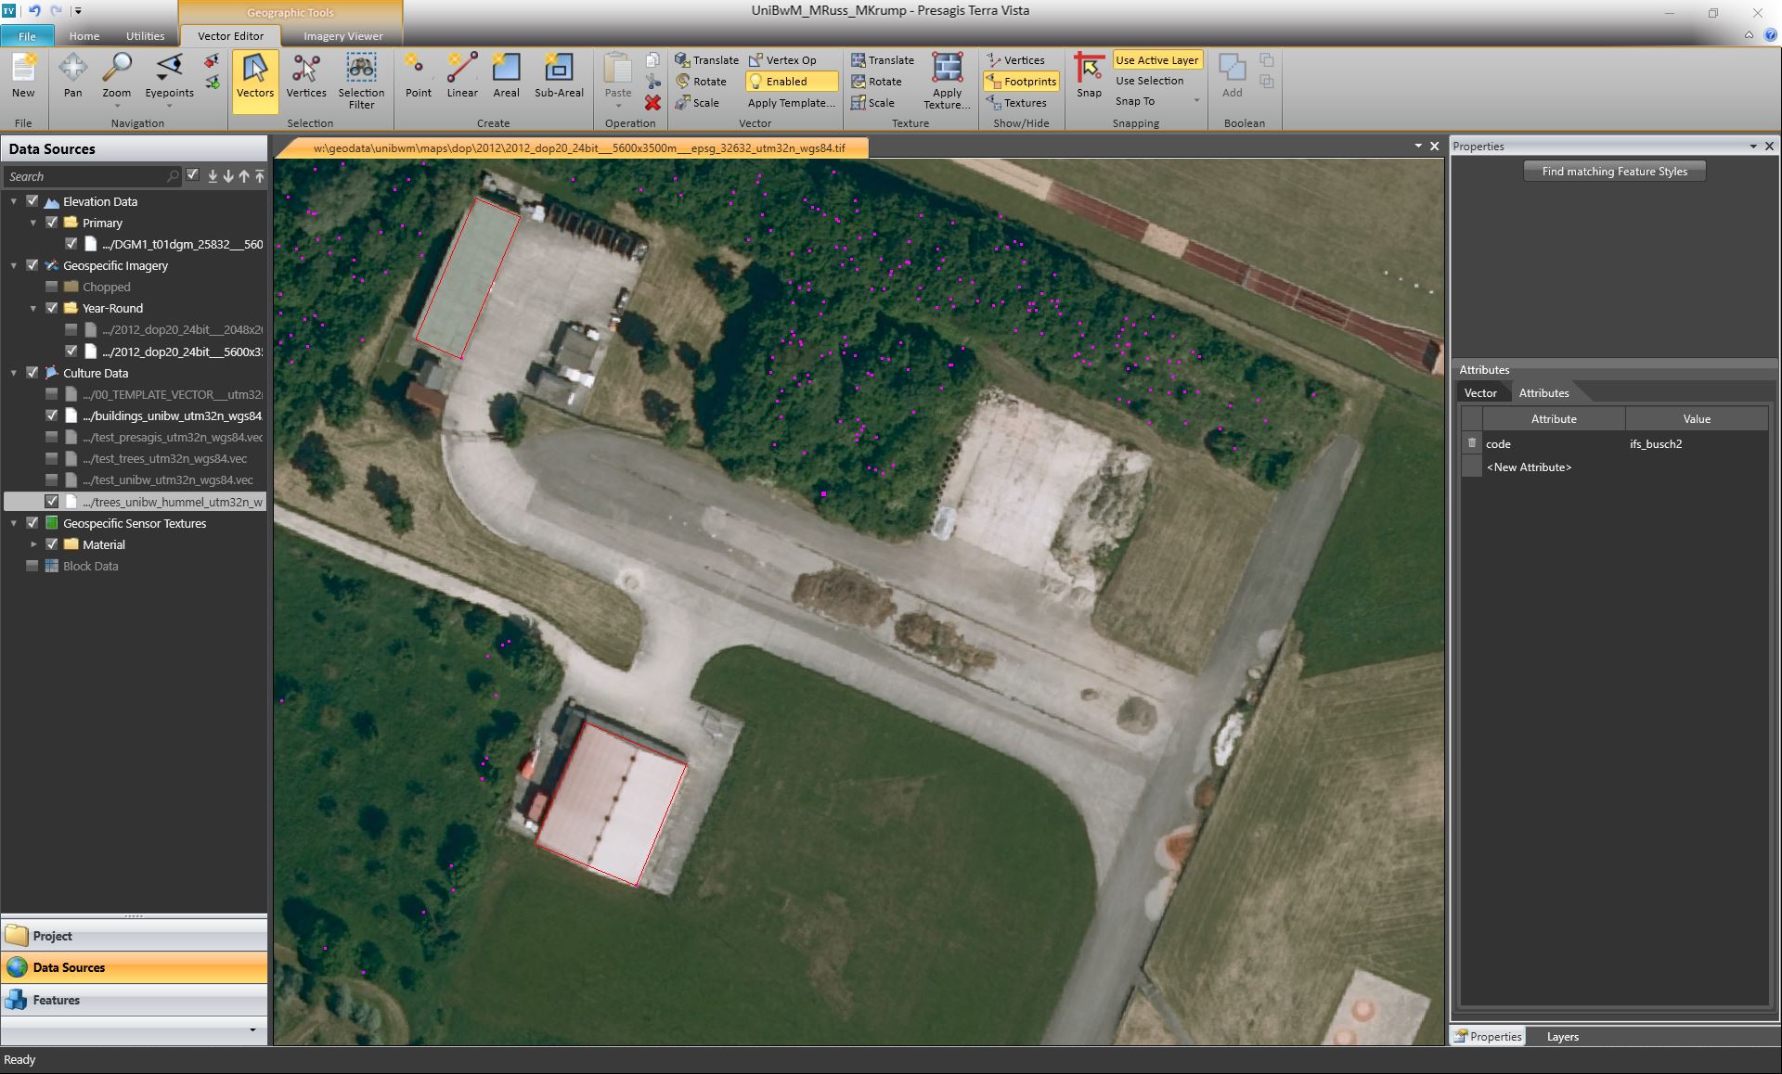The width and height of the screenshot is (1782, 1074).
Task: Toggle Footprints visibility in Show/Hide group
Action: [1021, 81]
